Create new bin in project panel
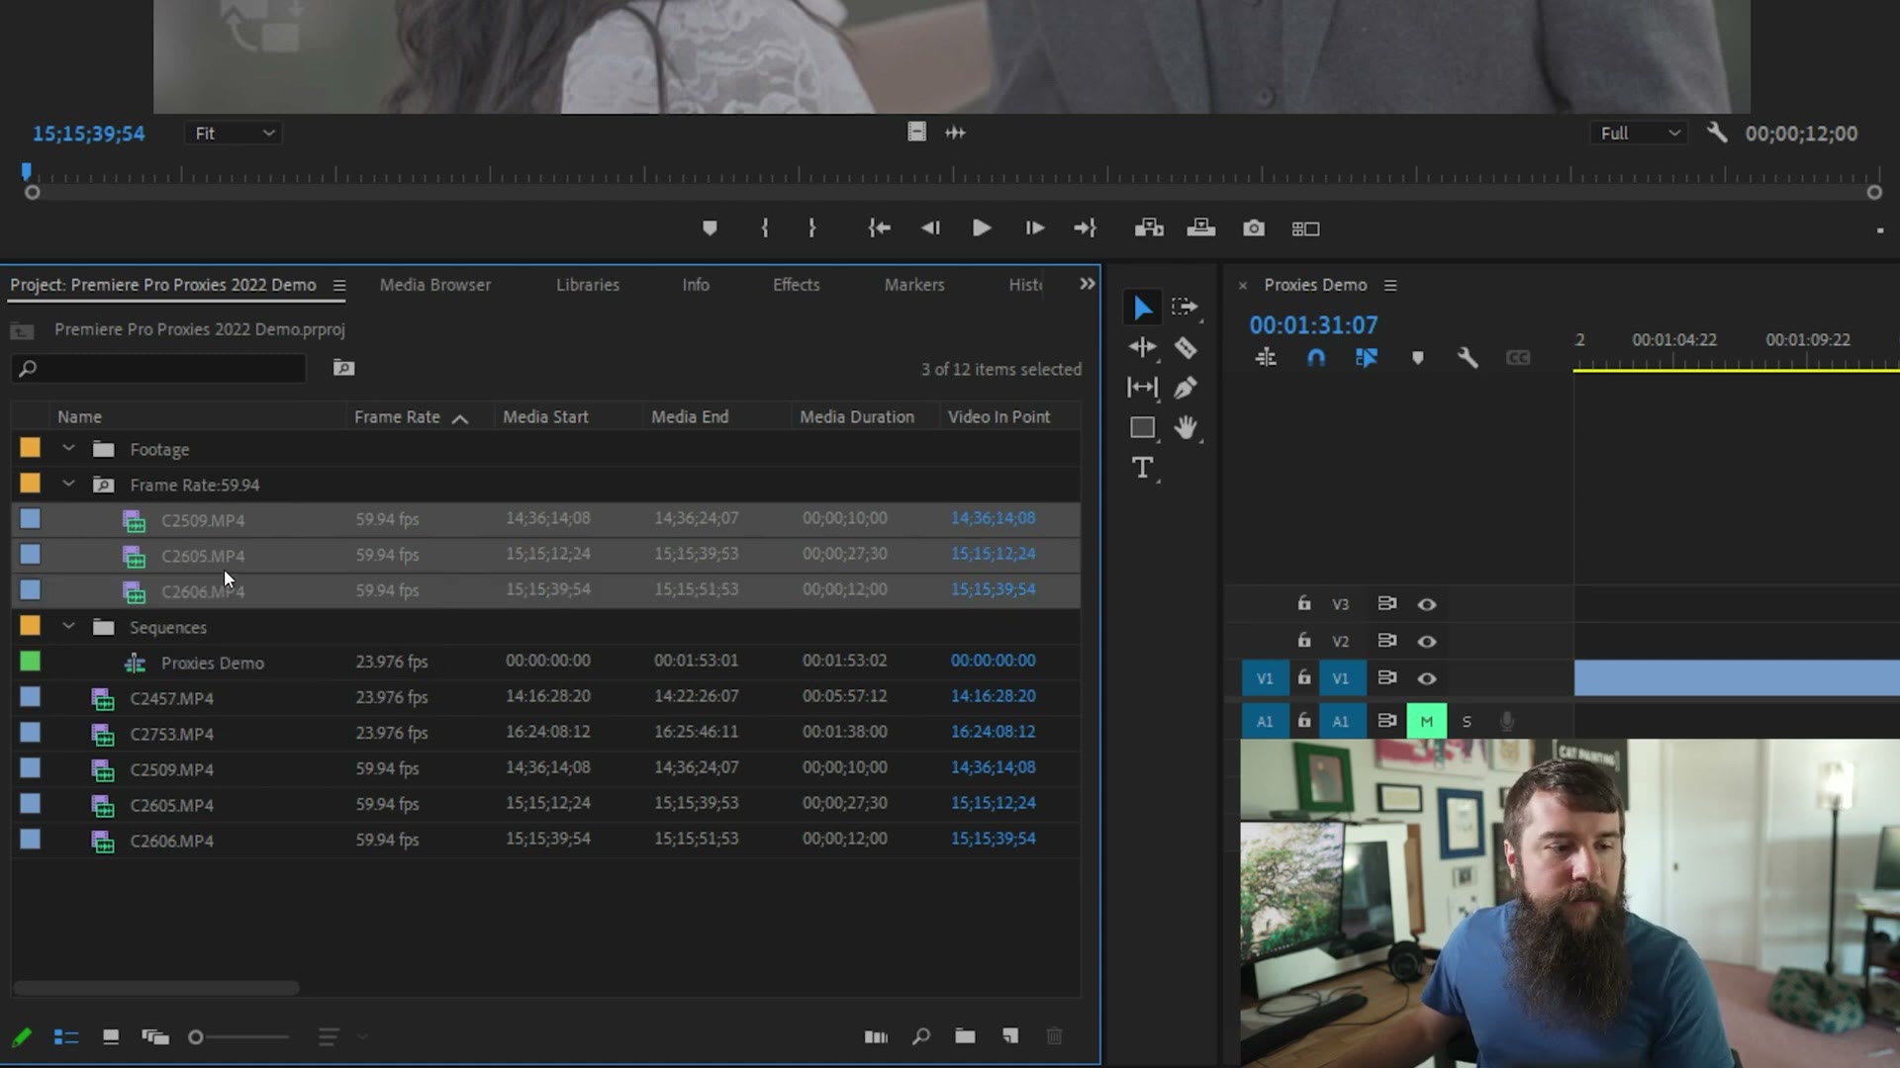 pos(965,1036)
